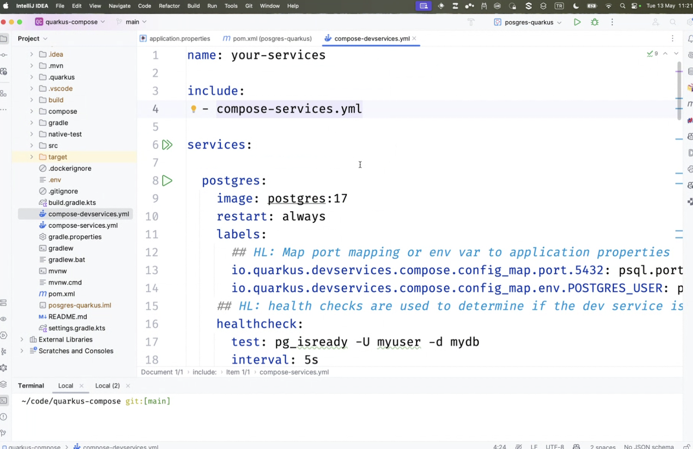Expand External Libraries node

pos(22,339)
